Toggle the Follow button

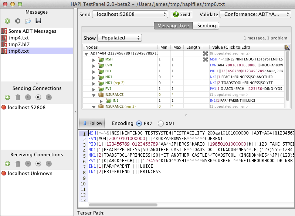tap(92, 123)
